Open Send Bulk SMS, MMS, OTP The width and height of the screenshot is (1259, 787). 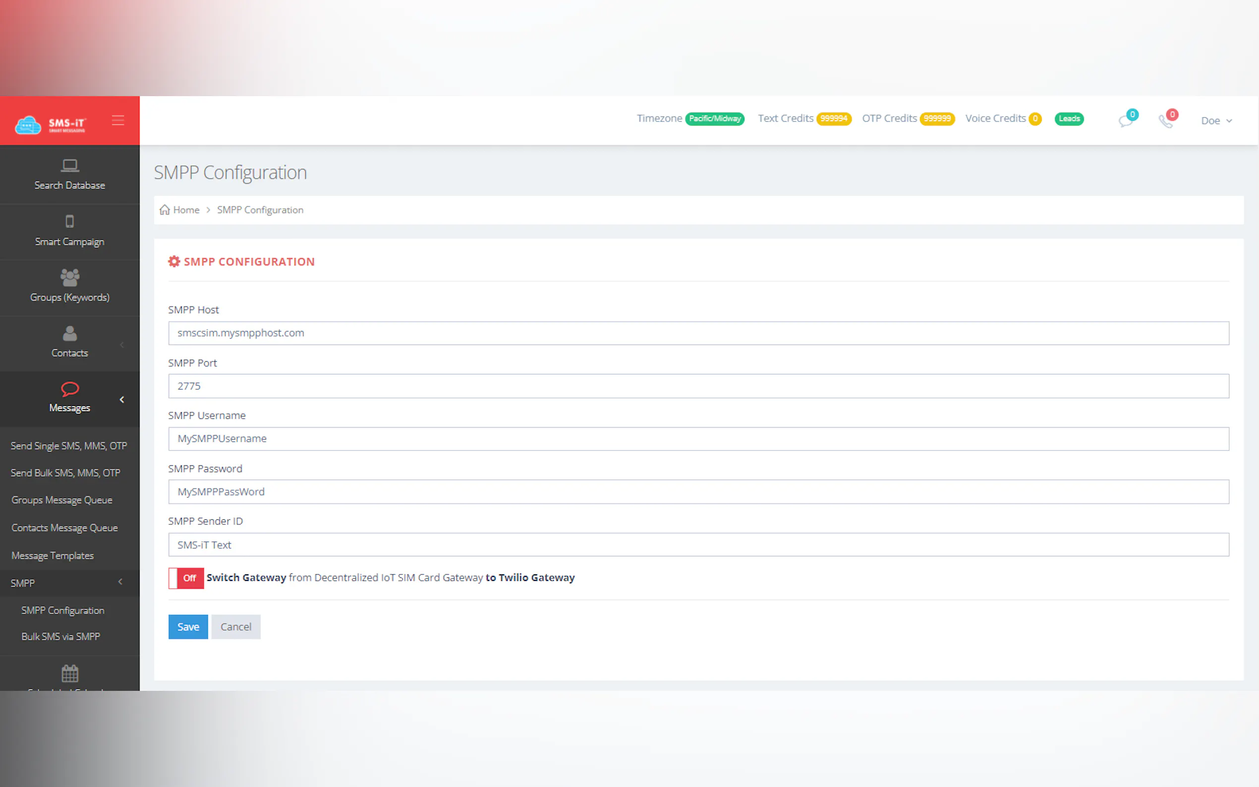[x=65, y=473]
